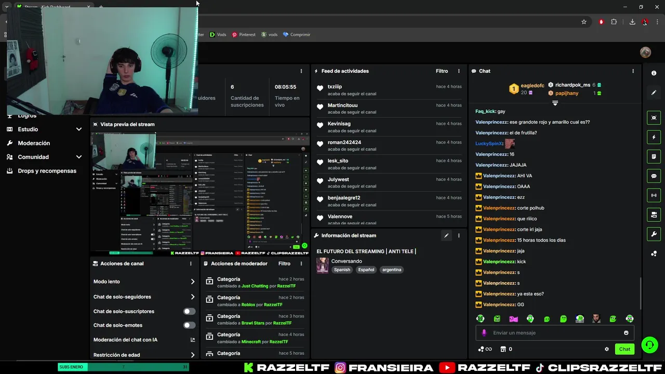Toggle Chat de solo-emotes switch
Viewport: 665px width, 374px height.
pos(190,325)
